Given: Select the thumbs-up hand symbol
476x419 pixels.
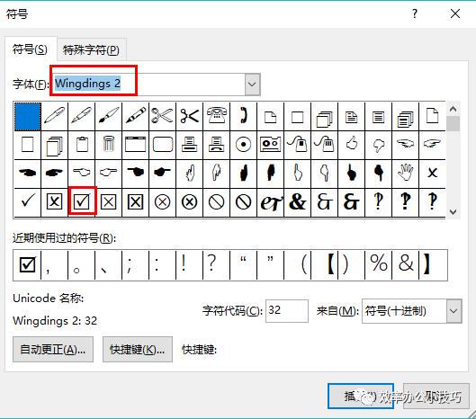Looking at the screenshot, I should coord(351,145).
